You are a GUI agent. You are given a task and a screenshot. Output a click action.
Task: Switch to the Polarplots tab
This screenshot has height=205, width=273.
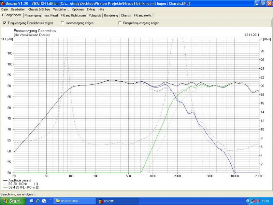[95, 15]
